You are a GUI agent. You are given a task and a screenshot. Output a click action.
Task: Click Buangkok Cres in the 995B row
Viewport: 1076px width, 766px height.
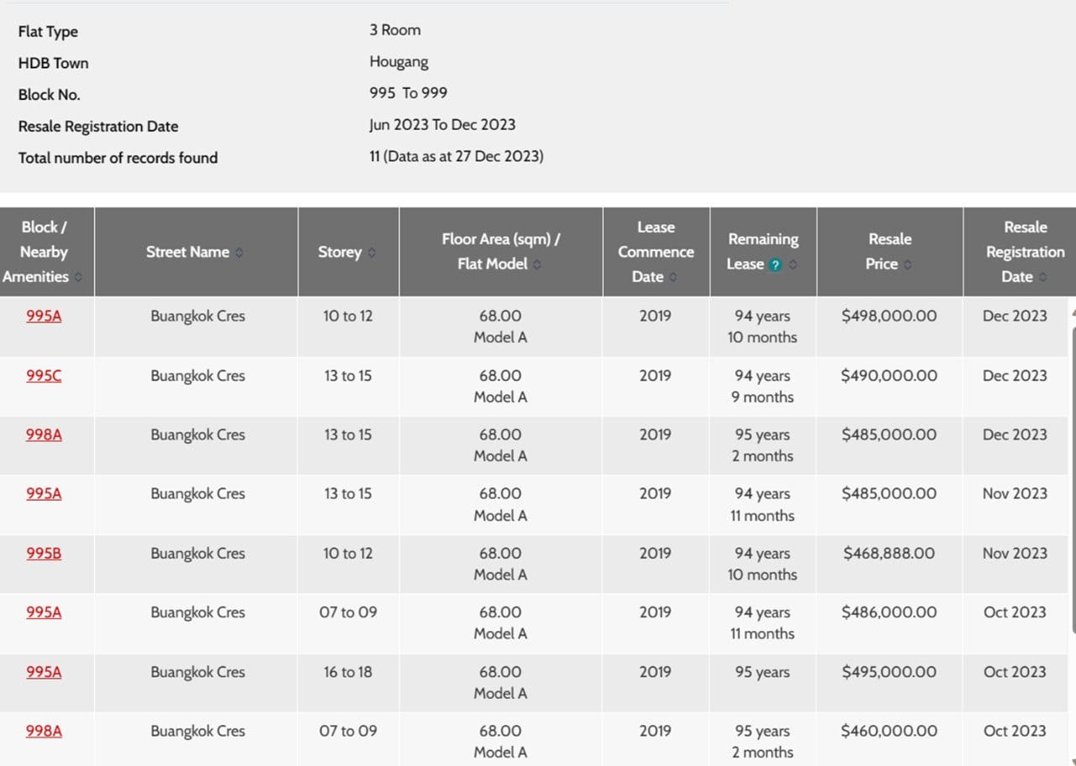[x=198, y=554]
